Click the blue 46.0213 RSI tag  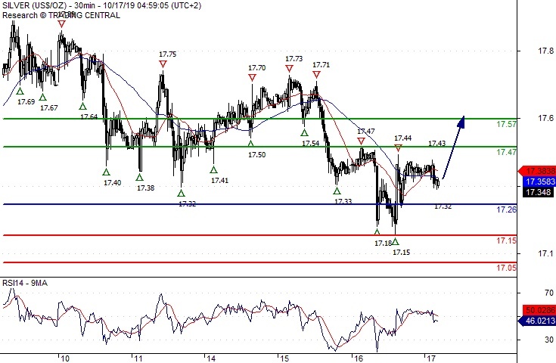tap(537, 321)
